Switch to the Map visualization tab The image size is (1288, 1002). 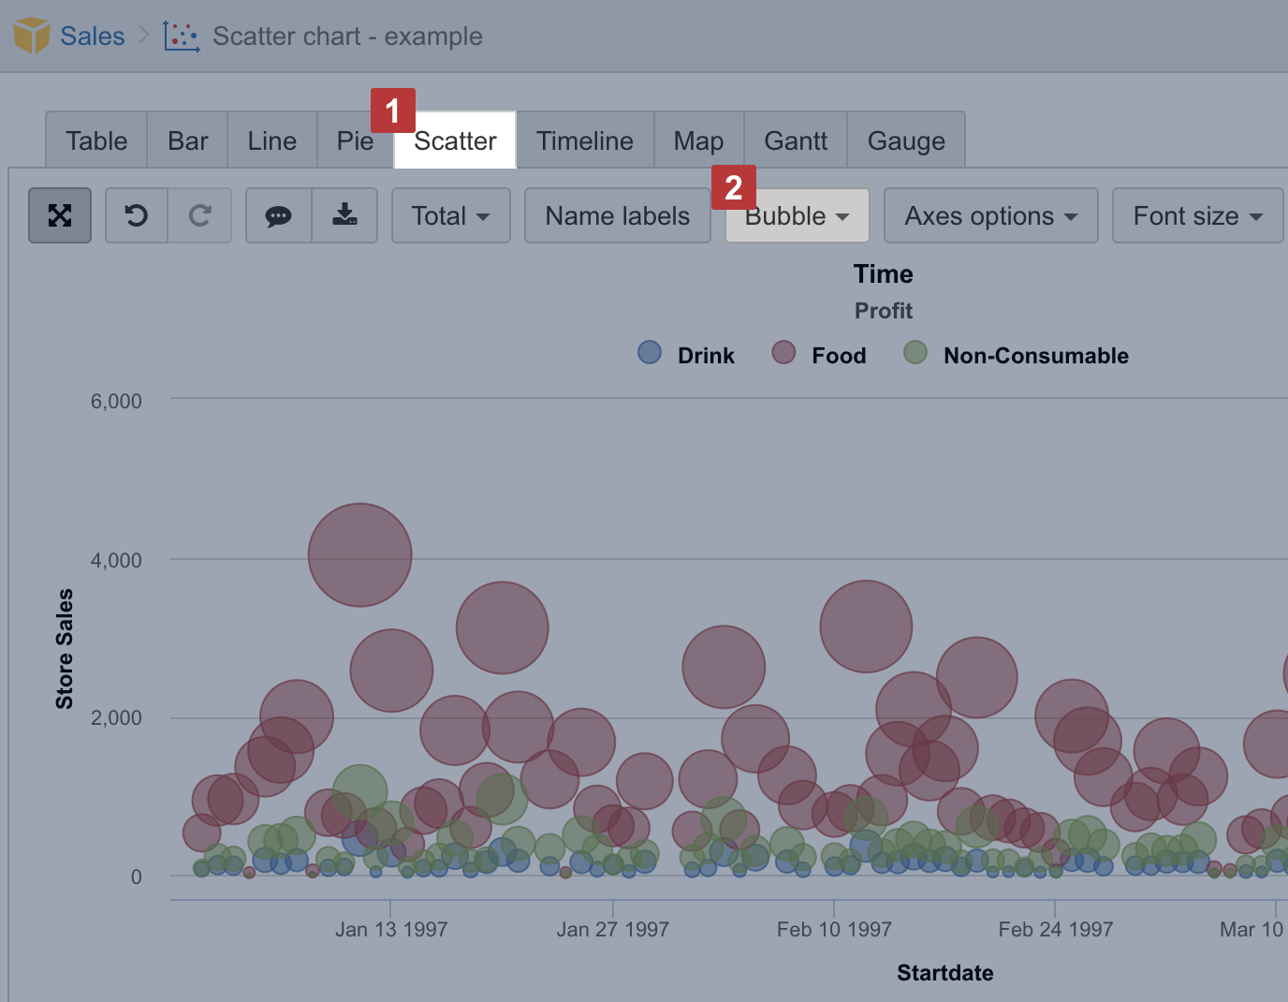tap(697, 140)
